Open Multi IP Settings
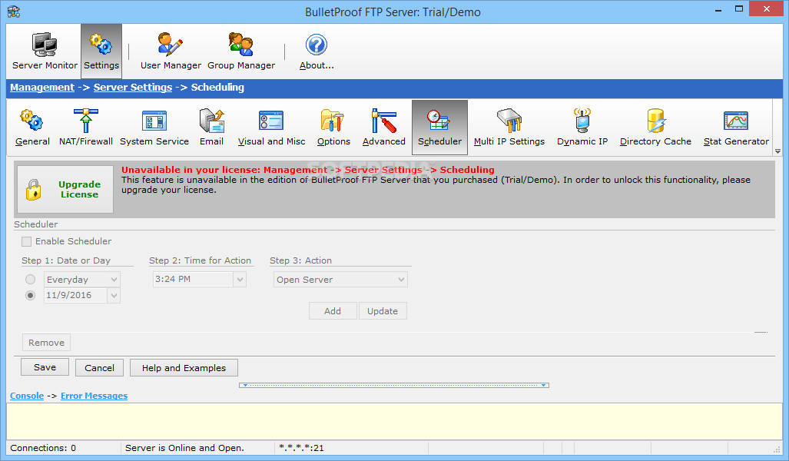This screenshot has width=789, height=461. click(x=509, y=128)
